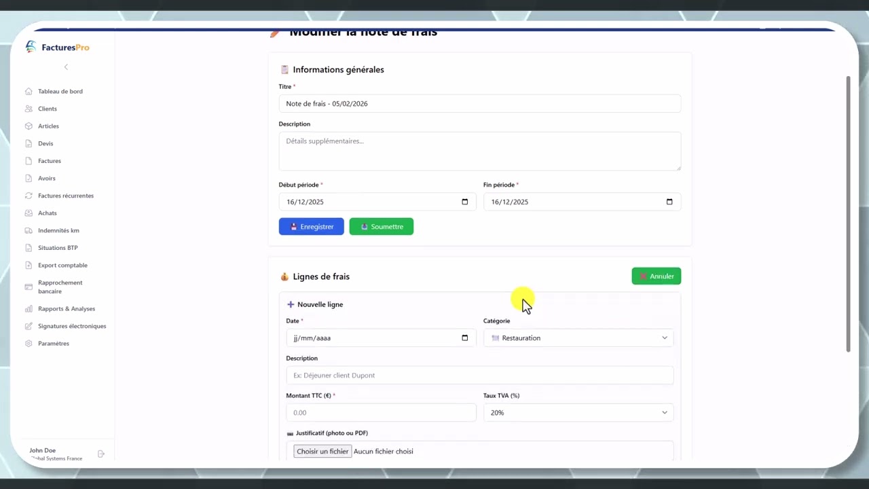Click the blue Enregistrer button
This screenshot has height=489, width=869.
pos(311,226)
